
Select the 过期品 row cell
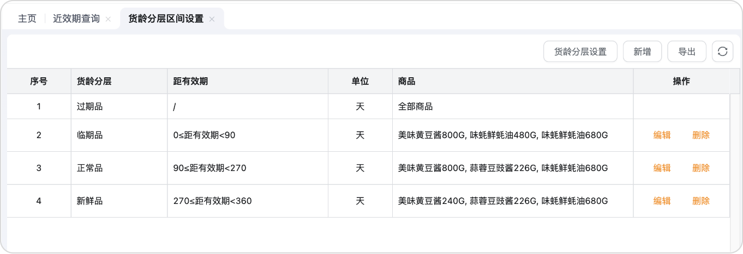pos(90,107)
